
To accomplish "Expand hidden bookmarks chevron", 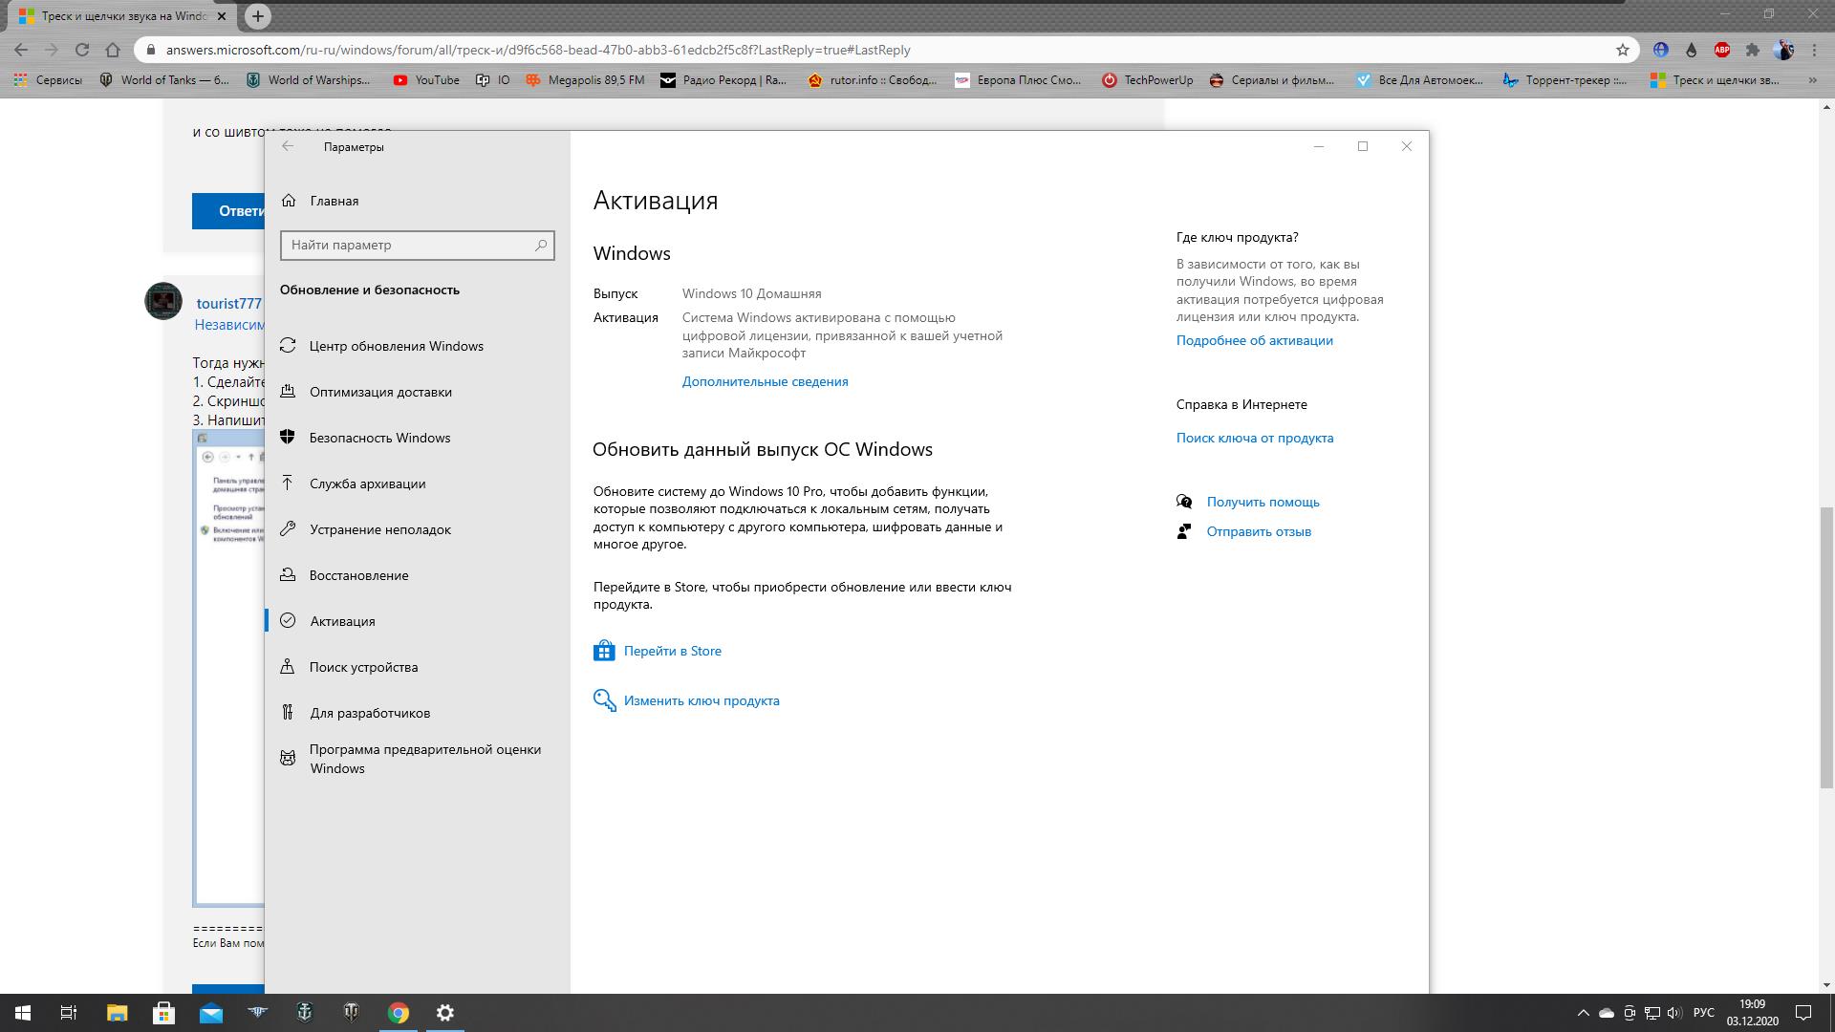I will 1812,80.
